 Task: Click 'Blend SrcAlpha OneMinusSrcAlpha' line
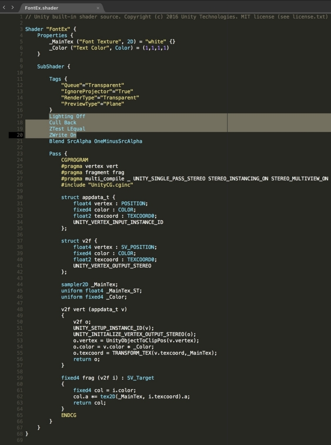point(96,141)
